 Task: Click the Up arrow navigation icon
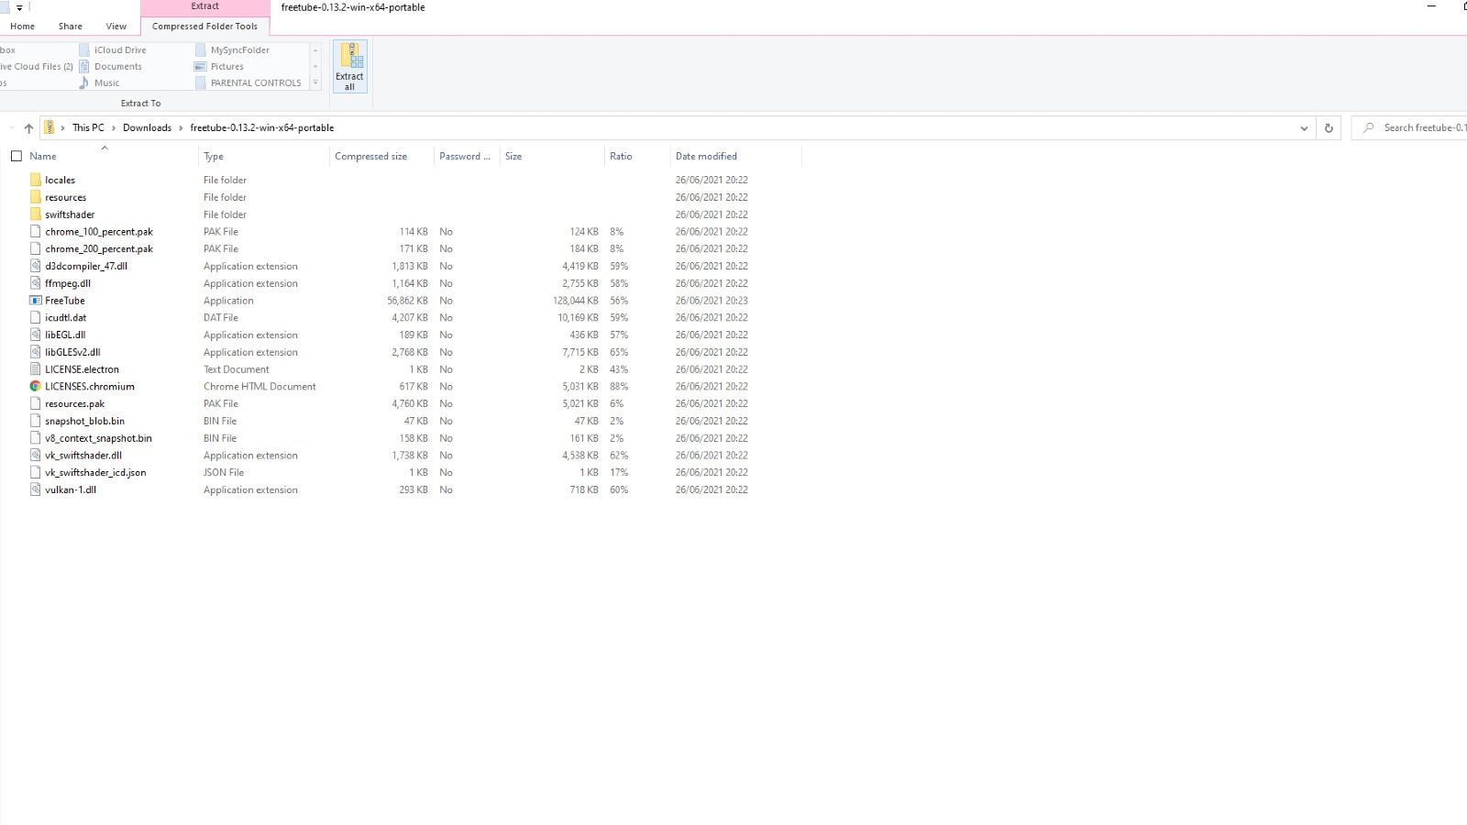tap(28, 128)
